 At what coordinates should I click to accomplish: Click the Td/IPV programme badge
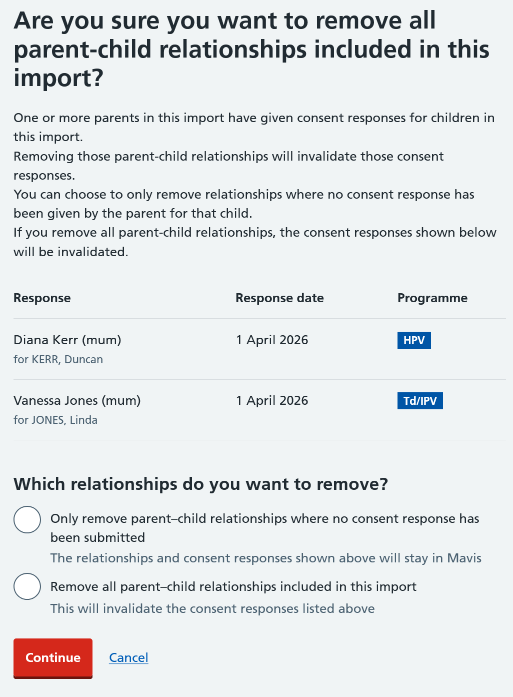coord(420,400)
